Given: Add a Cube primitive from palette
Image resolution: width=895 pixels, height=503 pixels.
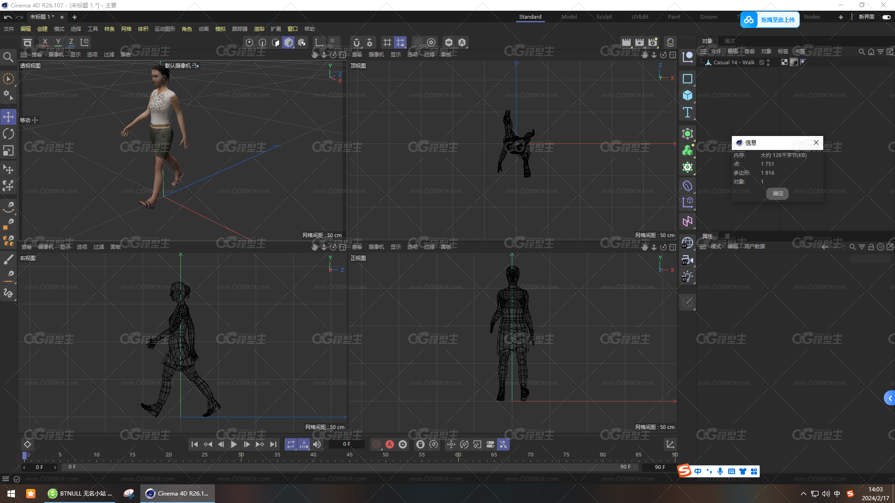Looking at the screenshot, I should (688, 95).
